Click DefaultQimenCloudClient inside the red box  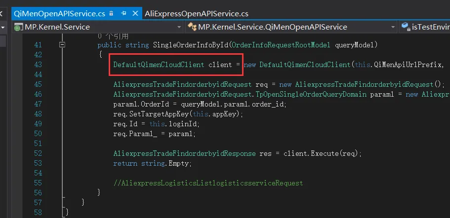(159, 65)
